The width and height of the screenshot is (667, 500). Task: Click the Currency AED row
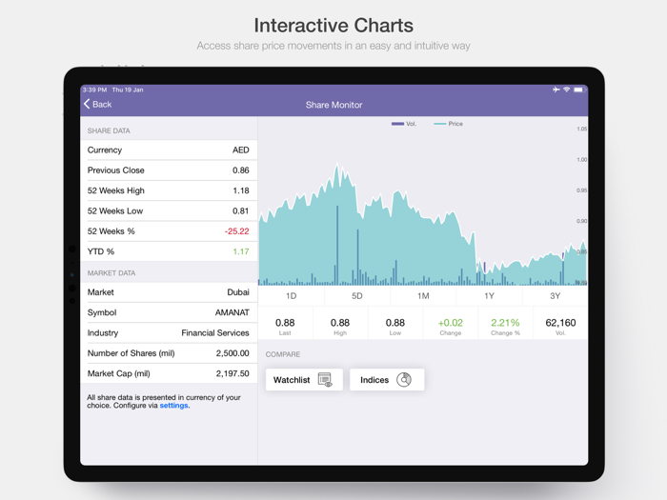click(169, 150)
